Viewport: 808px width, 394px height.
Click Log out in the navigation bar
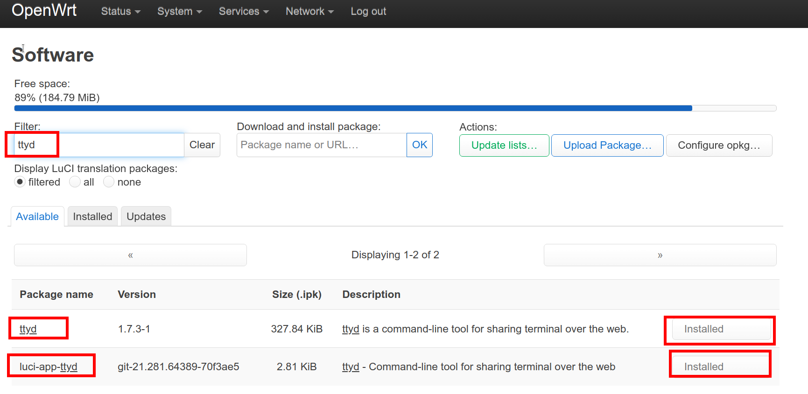pos(368,12)
